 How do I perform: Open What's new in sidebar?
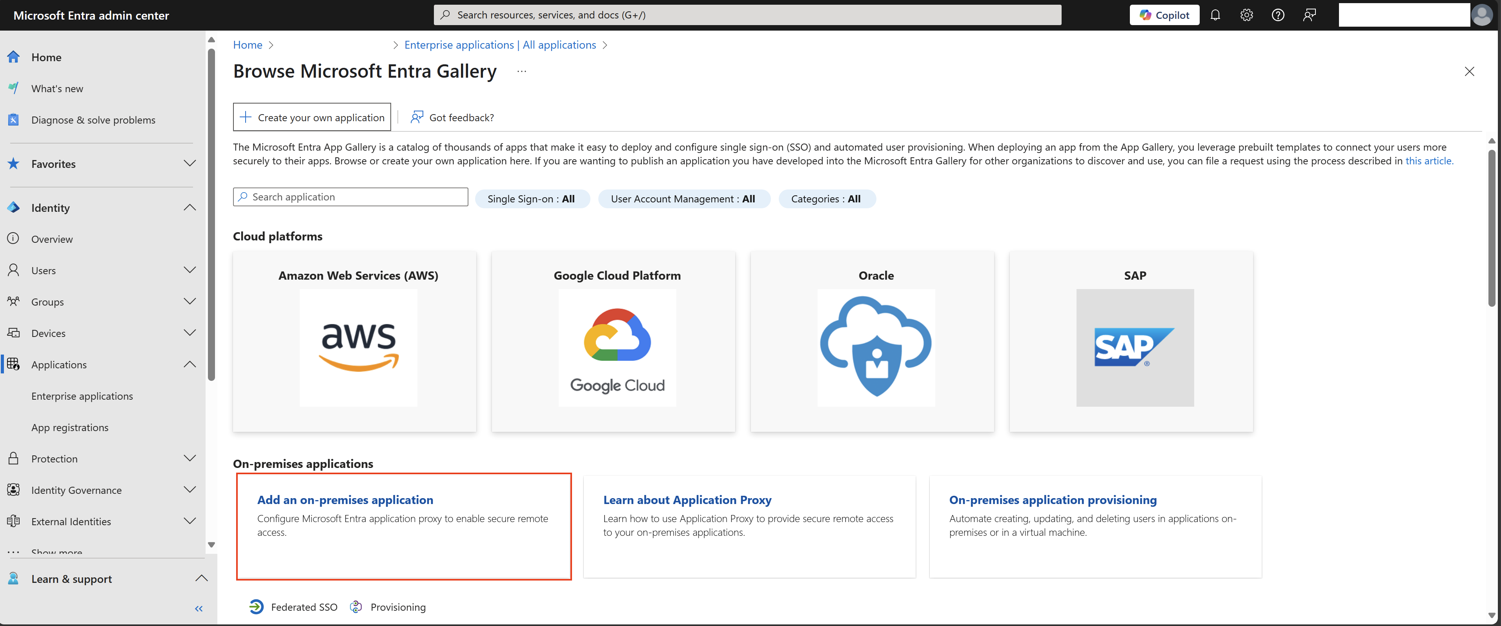[x=57, y=89]
